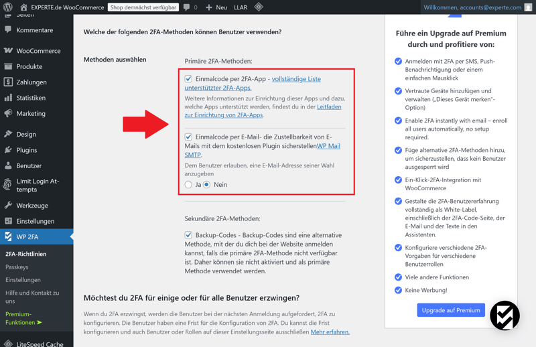
Task: Click the Design brush icon
Action: point(8,134)
